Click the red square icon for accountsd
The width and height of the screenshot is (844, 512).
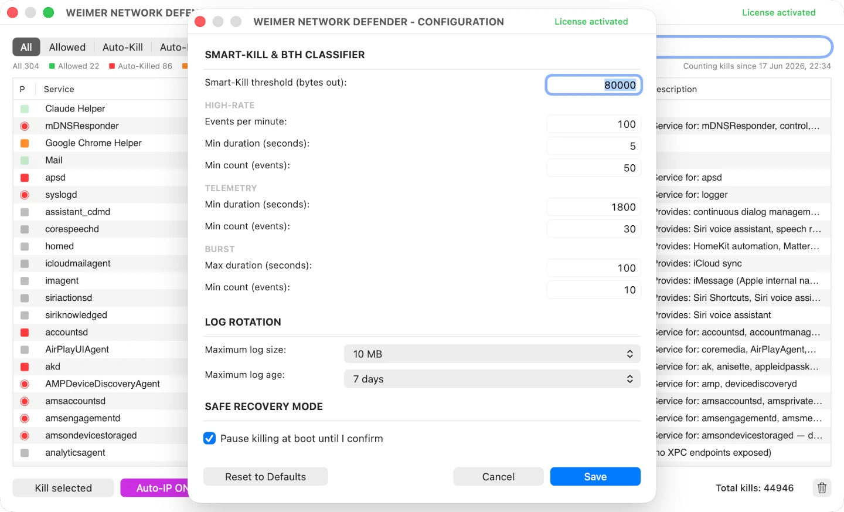click(x=25, y=333)
